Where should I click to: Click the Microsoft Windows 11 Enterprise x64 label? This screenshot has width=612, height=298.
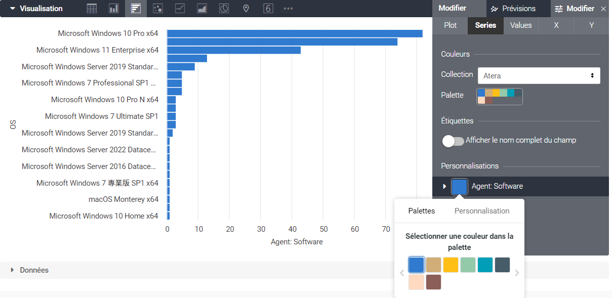[97, 50]
